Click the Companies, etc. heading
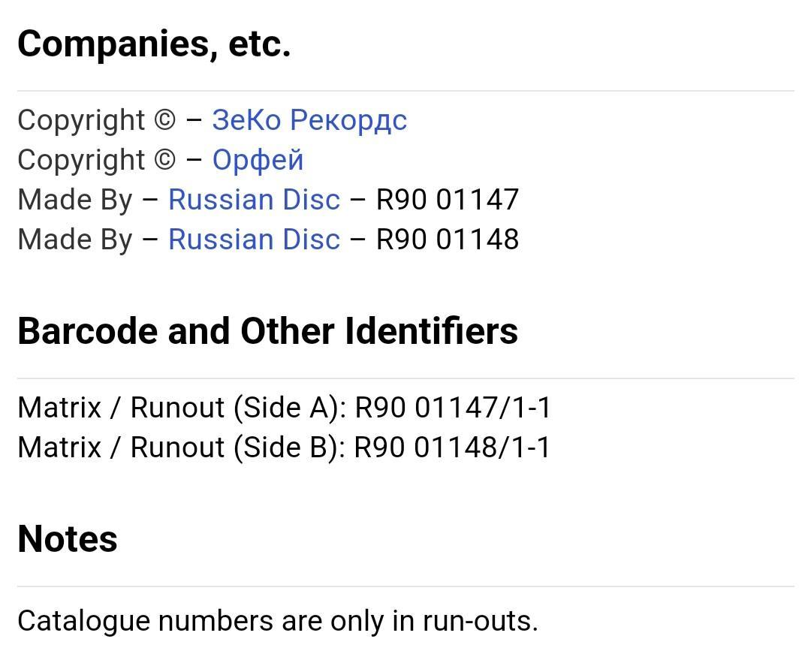811x651 pixels. coord(154,44)
